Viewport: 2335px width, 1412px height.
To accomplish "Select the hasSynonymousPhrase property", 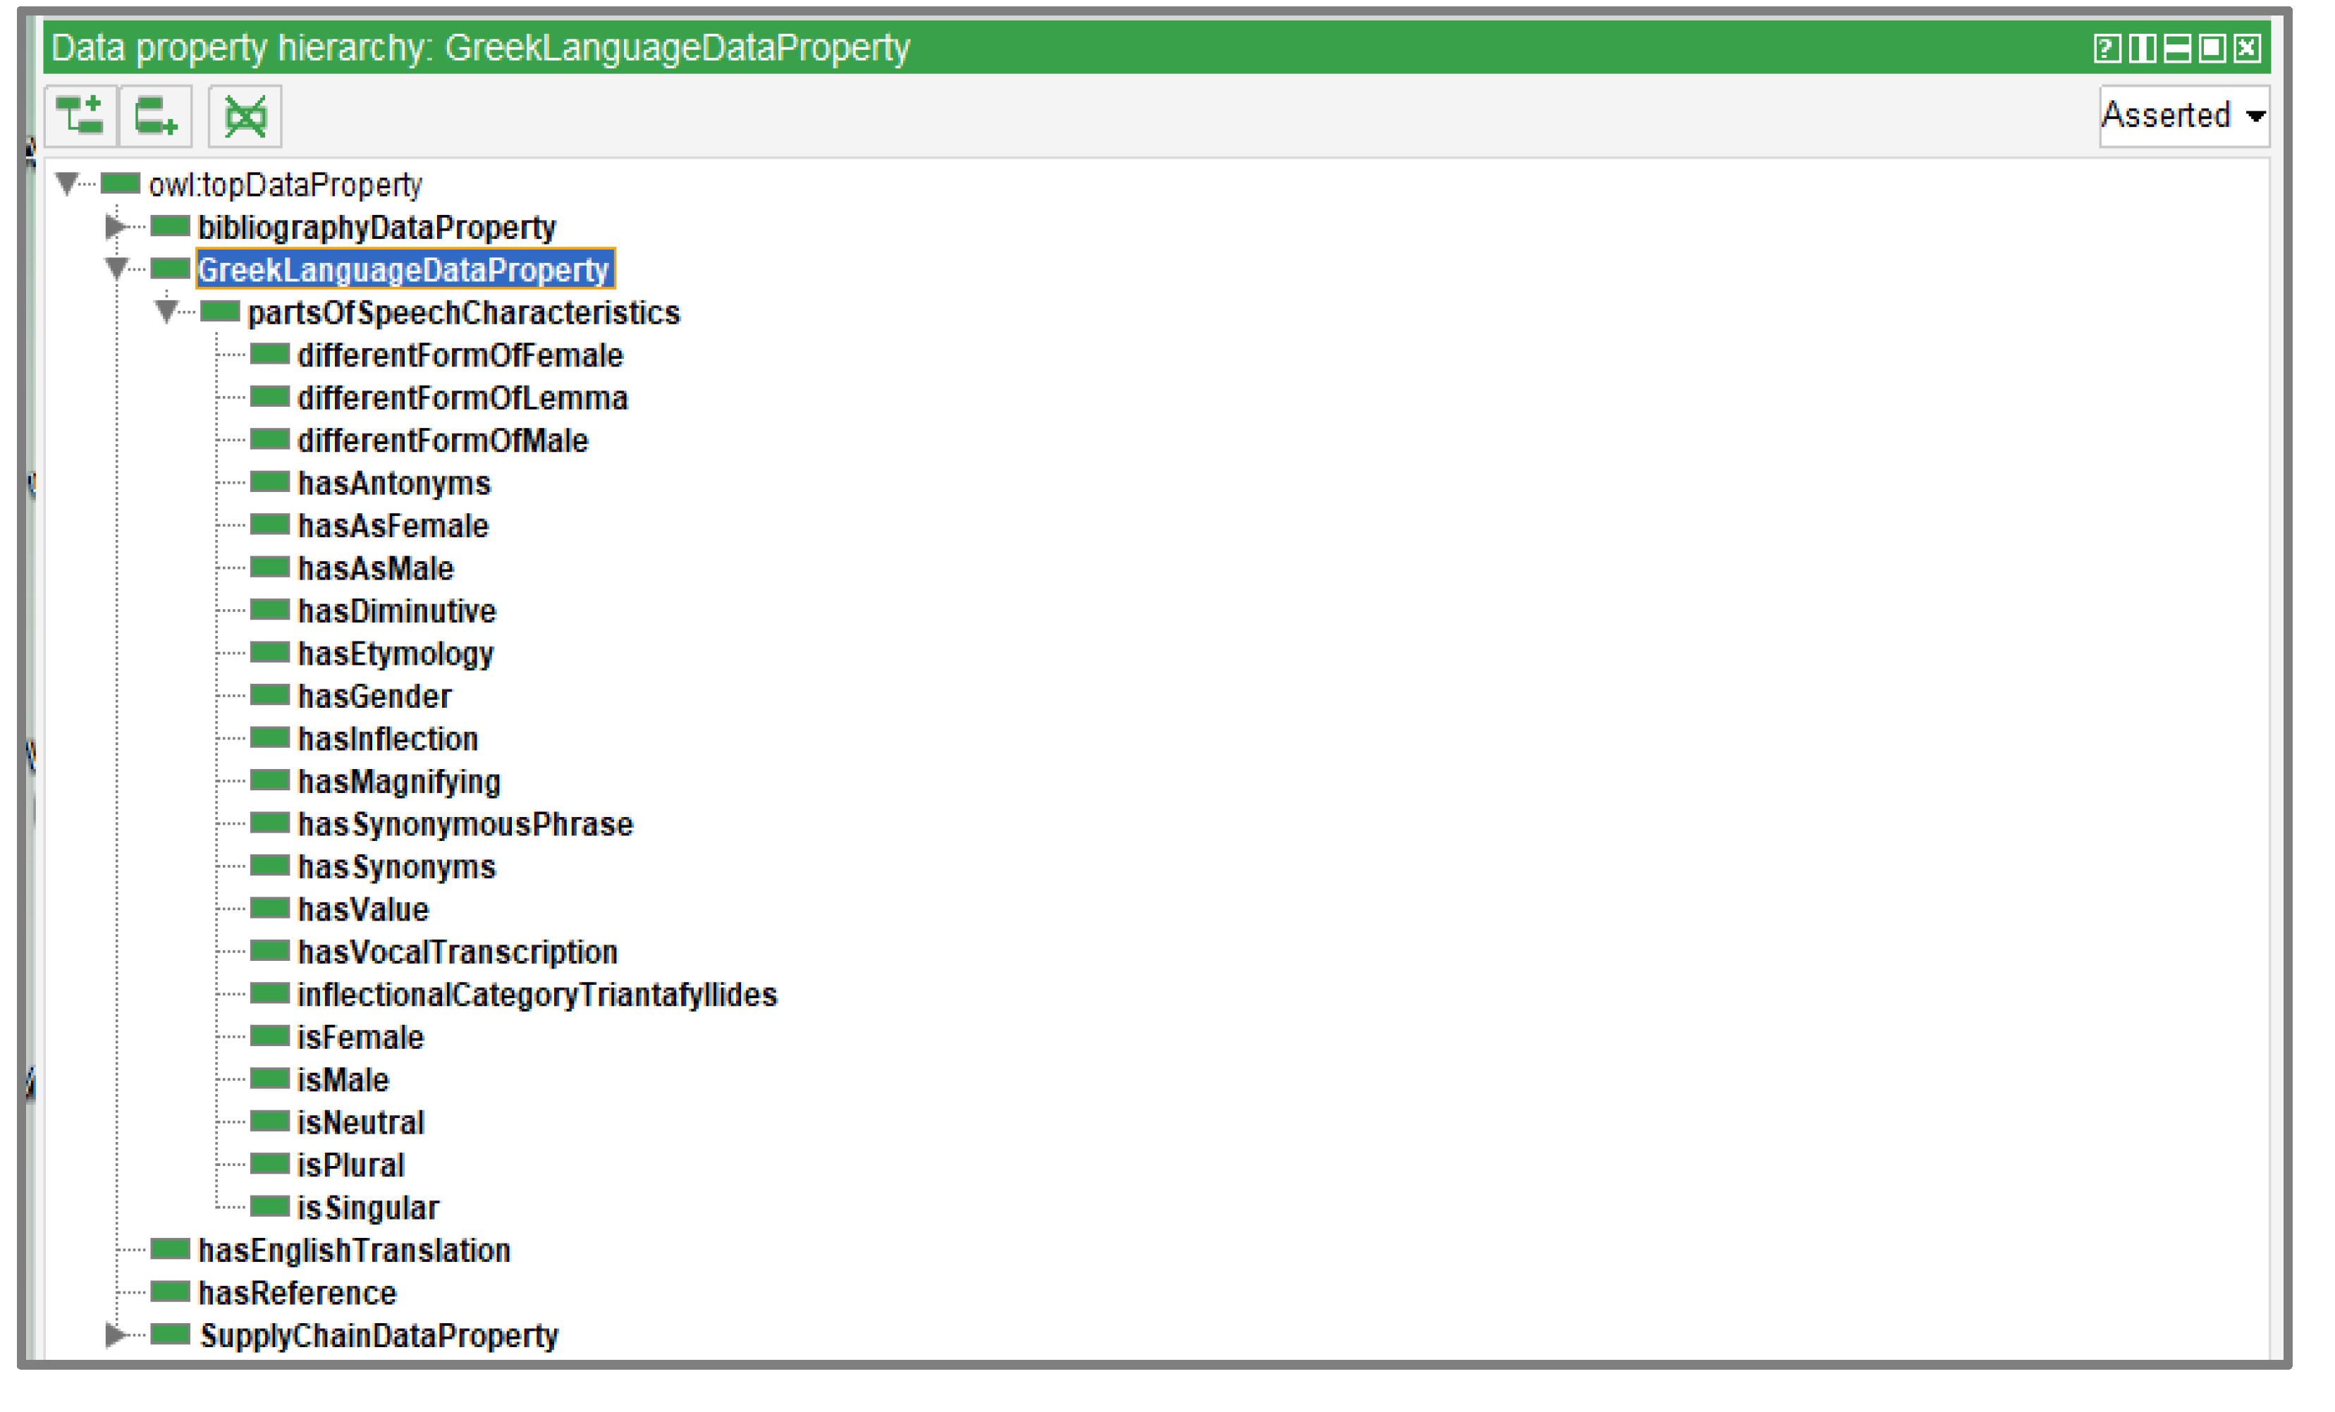I will coord(465,825).
